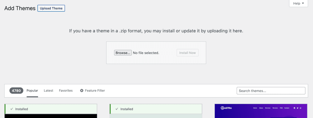Image resolution: width=313 pixels, height=118 pixels.
Task: Switch to the Popular themes tab
Action: pos(32,90)
